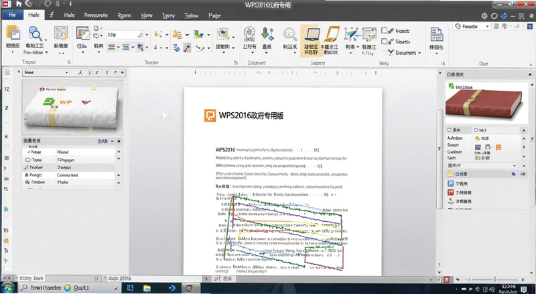Click the orange person list icon

click(x=177, y=34)
